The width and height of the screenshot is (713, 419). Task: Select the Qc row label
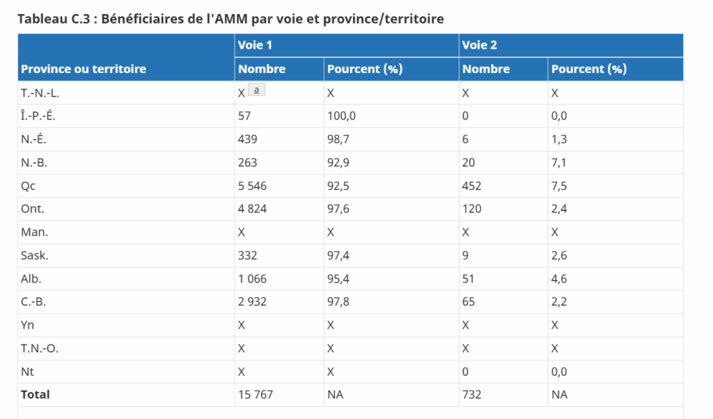pos(28,186)
